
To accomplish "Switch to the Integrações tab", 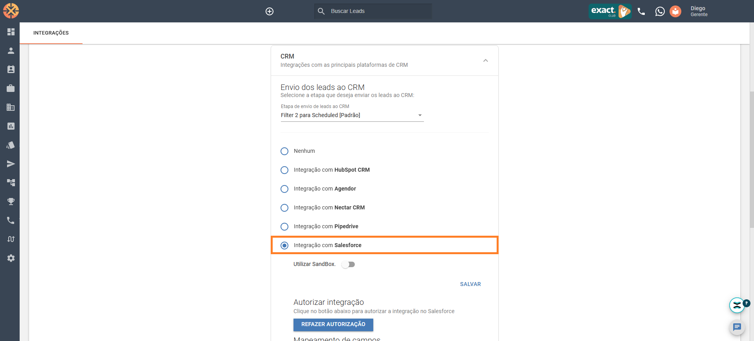I will [x=51, y=33].
